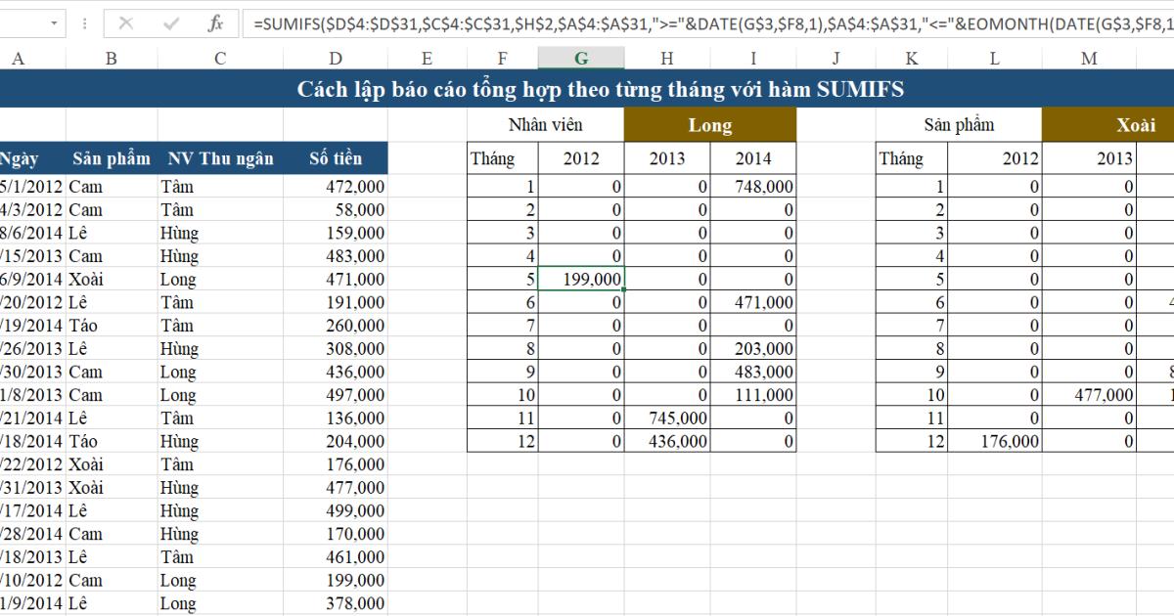This screenshot has width=1174, height=616.
Task: Select the 'NV Thu ngân' header cell
Action: click(221, 157)
